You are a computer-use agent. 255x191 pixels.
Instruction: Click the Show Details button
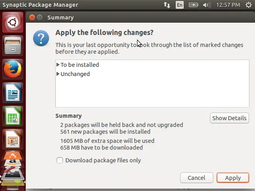click(x=229, y=118)
